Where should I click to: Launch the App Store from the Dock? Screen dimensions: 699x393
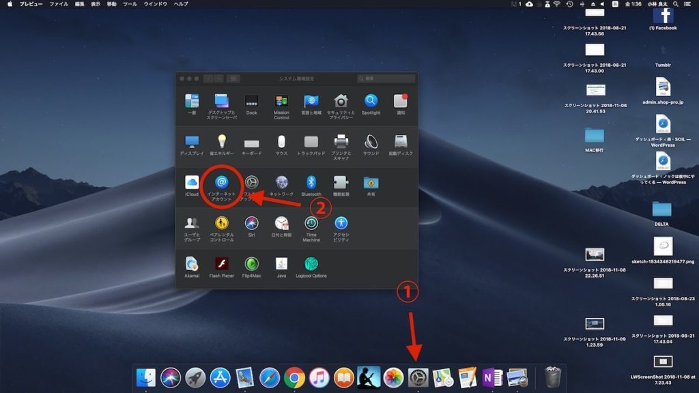click(220, 378)
